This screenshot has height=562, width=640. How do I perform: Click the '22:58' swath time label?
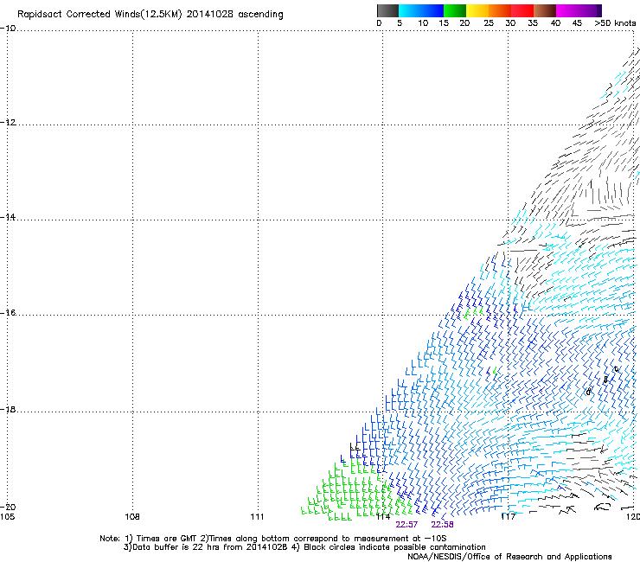[x=442, y=525]
